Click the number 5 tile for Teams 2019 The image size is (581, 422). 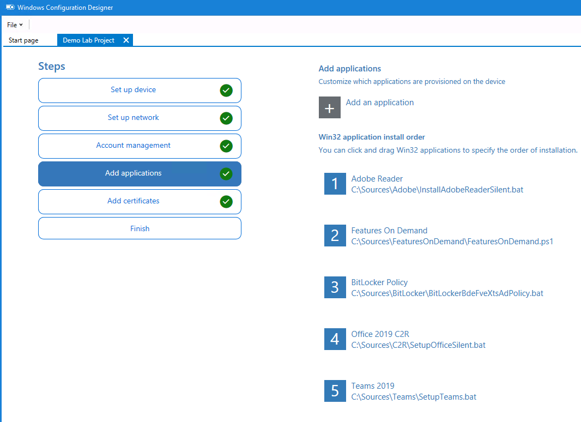pos(335,391)
